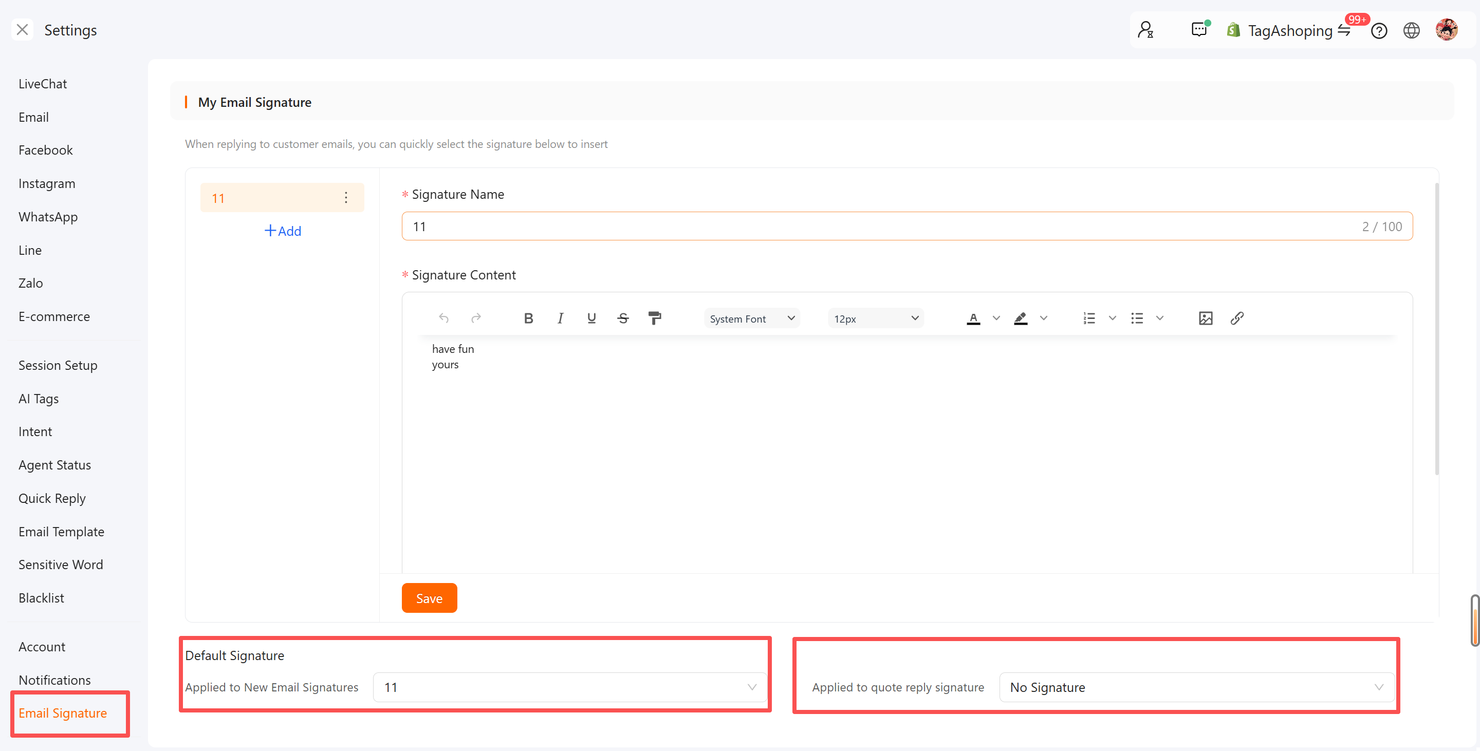Expand the font color chevron
The image size is (1480, 751).
pos(996,318)
